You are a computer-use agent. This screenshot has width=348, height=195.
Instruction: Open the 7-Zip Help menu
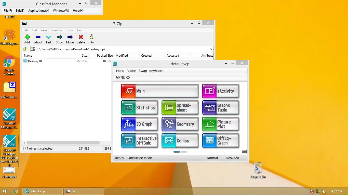click(80, 30)
